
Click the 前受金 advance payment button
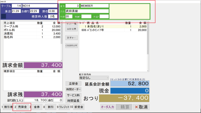coord(79,107)
